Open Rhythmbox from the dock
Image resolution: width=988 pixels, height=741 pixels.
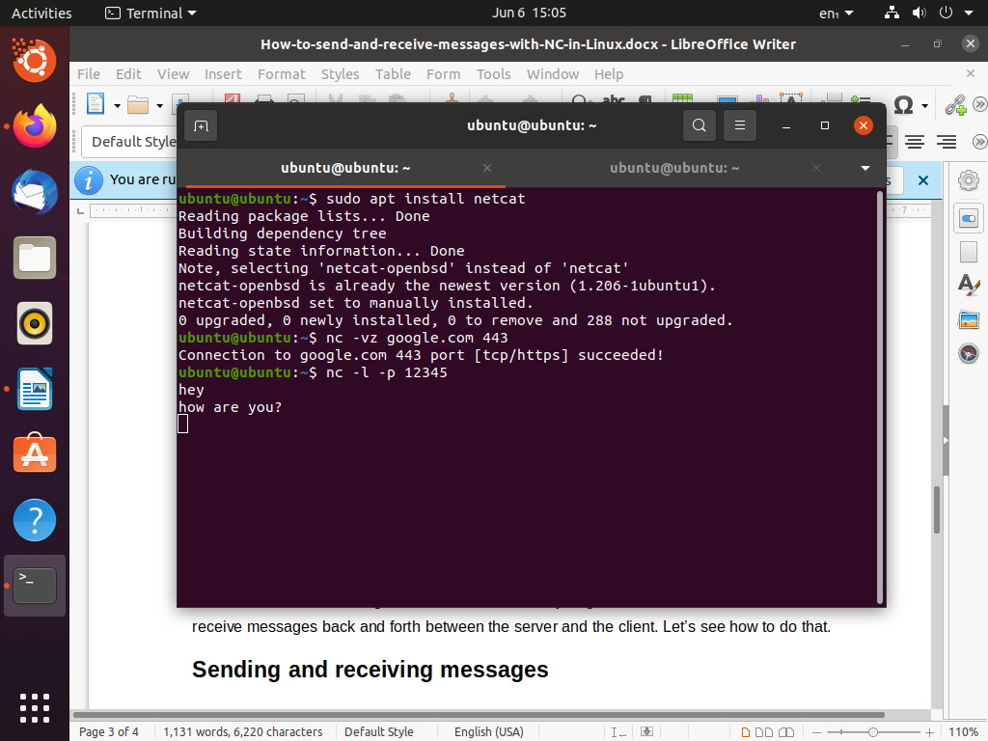(35, 324)
